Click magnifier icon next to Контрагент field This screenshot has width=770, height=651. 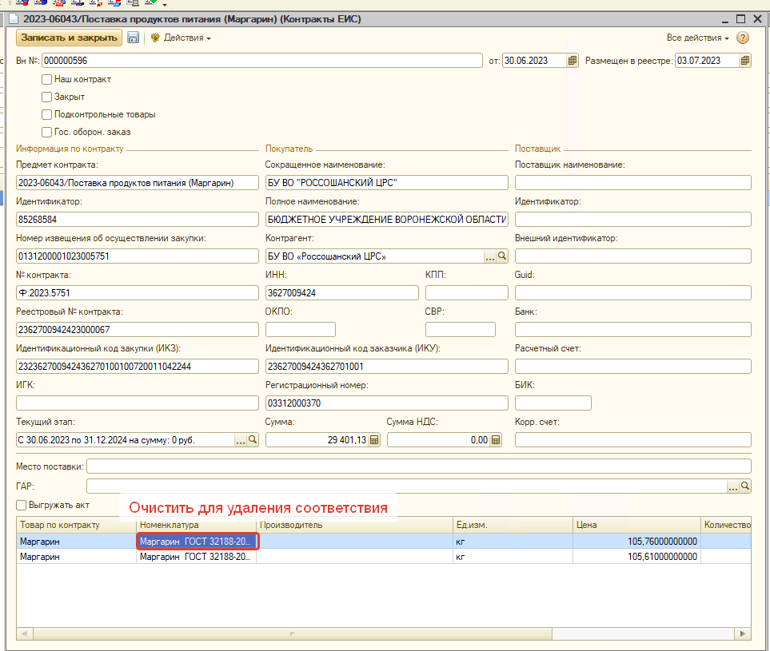point(502,256)
